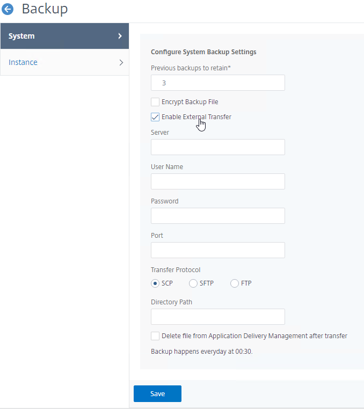Click the Enable External Transfer label
The width and height of the screenshot is (364, 409).
tap(196, 117)
